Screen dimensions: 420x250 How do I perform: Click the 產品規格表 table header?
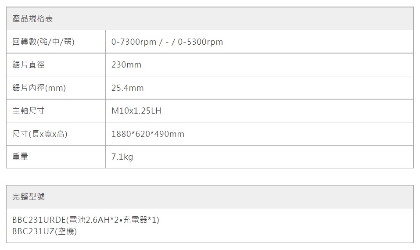coord(33,19)
